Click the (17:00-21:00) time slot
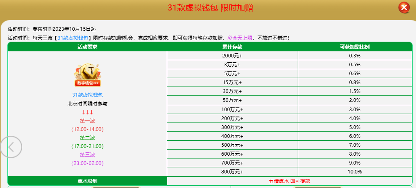The width and height of the screenshot is (416, 188). point(87,146)
